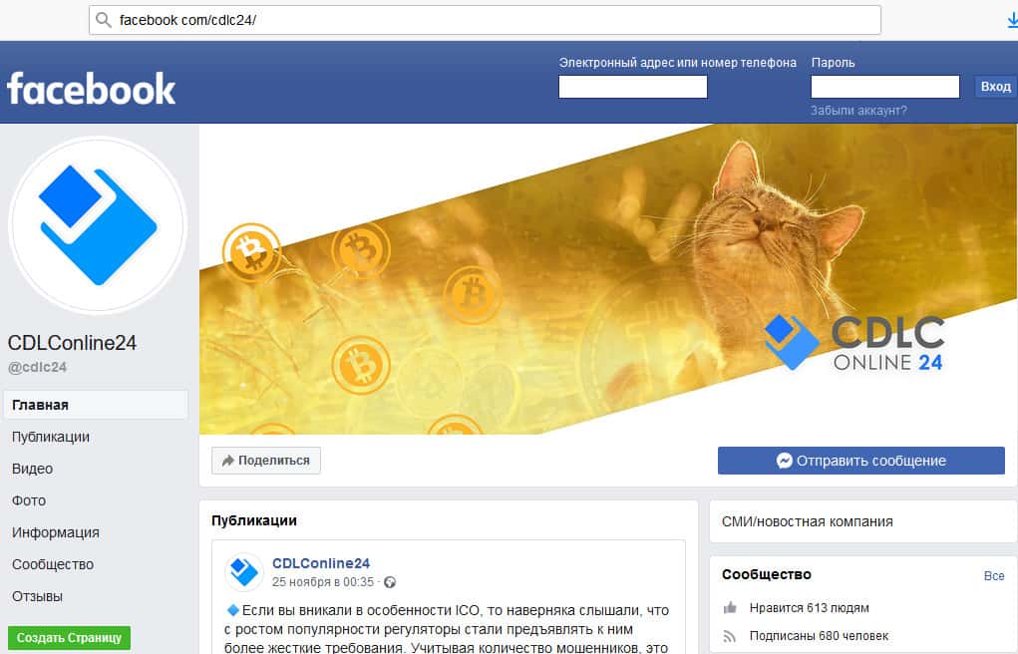Screen dimensions: 1018x654
Task: Click the Отправить сообщение messenger button
Action: click(860, 461)
